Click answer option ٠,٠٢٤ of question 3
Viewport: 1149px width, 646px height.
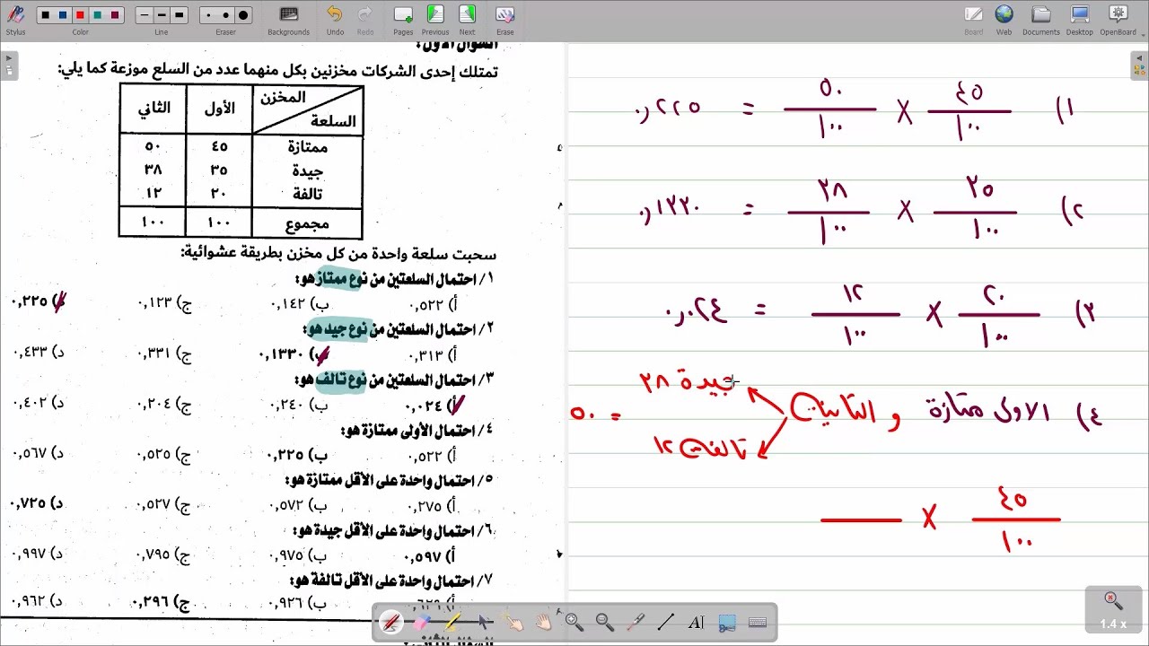point(434,405)
